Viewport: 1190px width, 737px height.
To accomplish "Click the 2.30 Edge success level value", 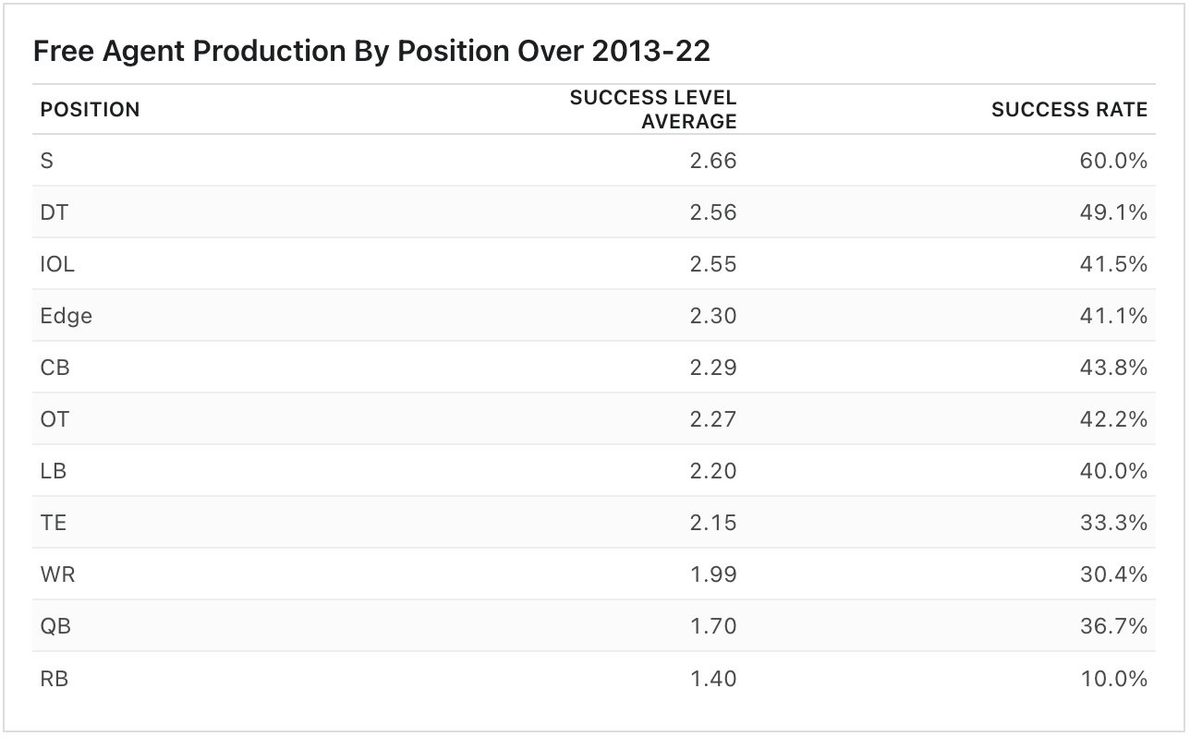I will (712, 317).
